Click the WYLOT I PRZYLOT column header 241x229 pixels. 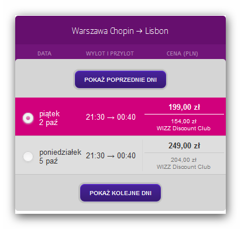(x=110, y=54)
